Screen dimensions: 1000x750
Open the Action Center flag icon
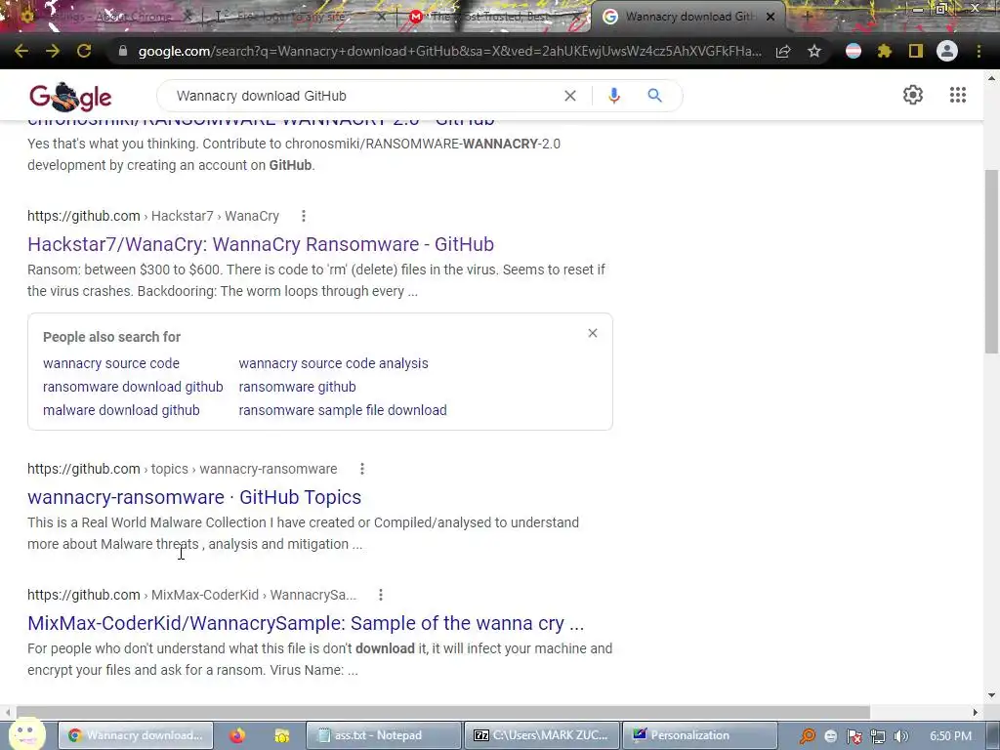pyautogui.click(x=854, y=736)
